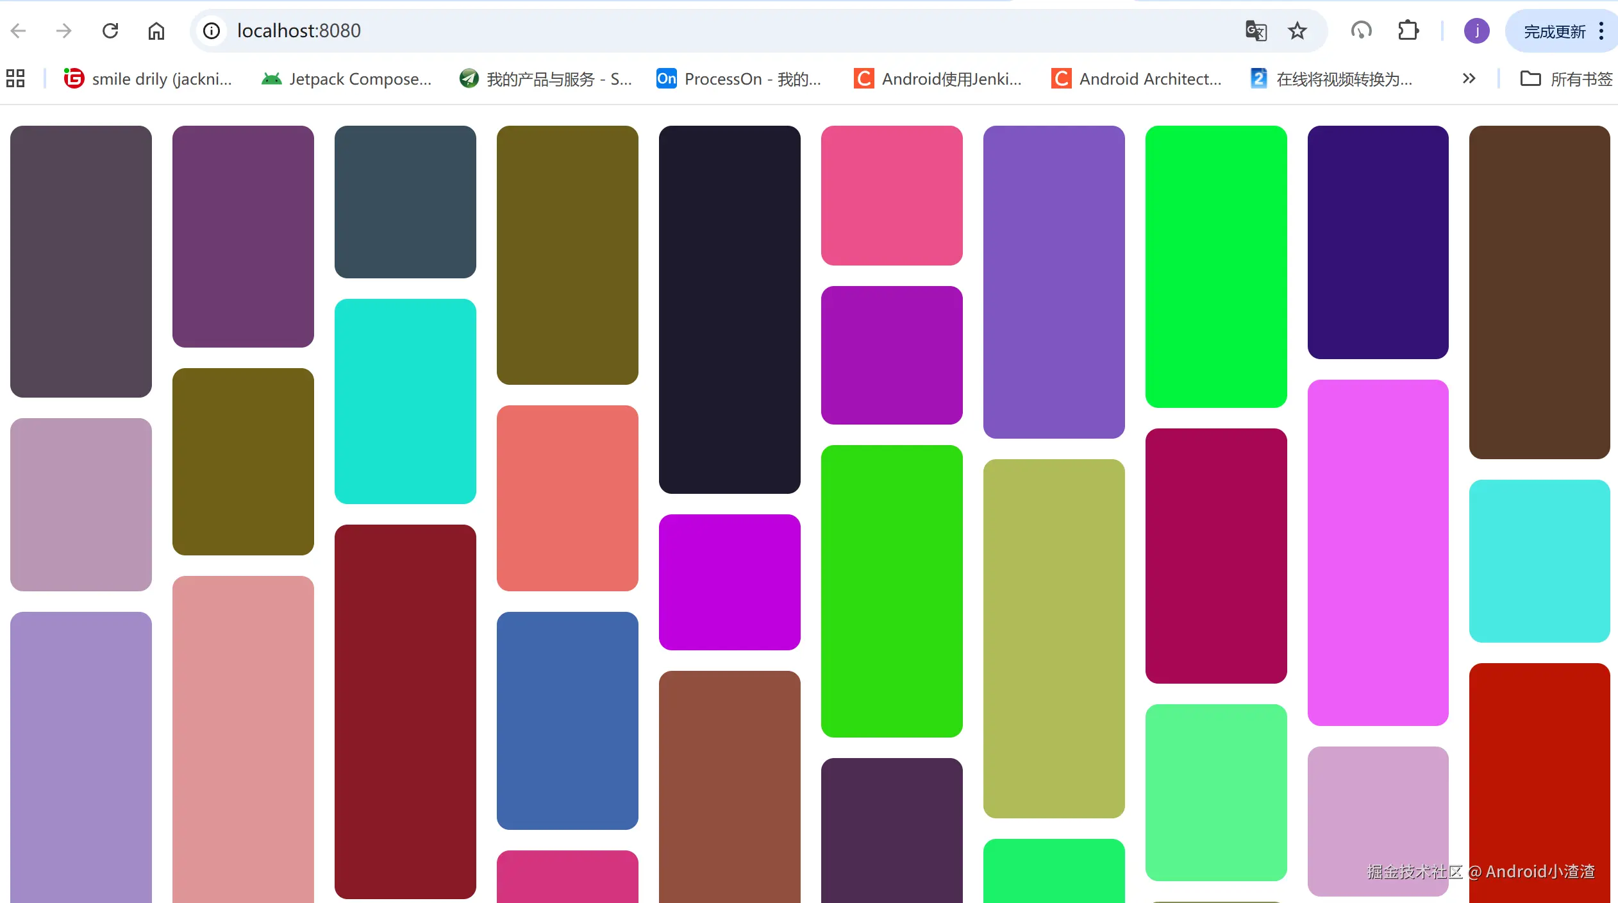The image size is (1618, 903).
Task: Expand hidden bookmarks with the double chevron
Action: (x=1469, y=79)
